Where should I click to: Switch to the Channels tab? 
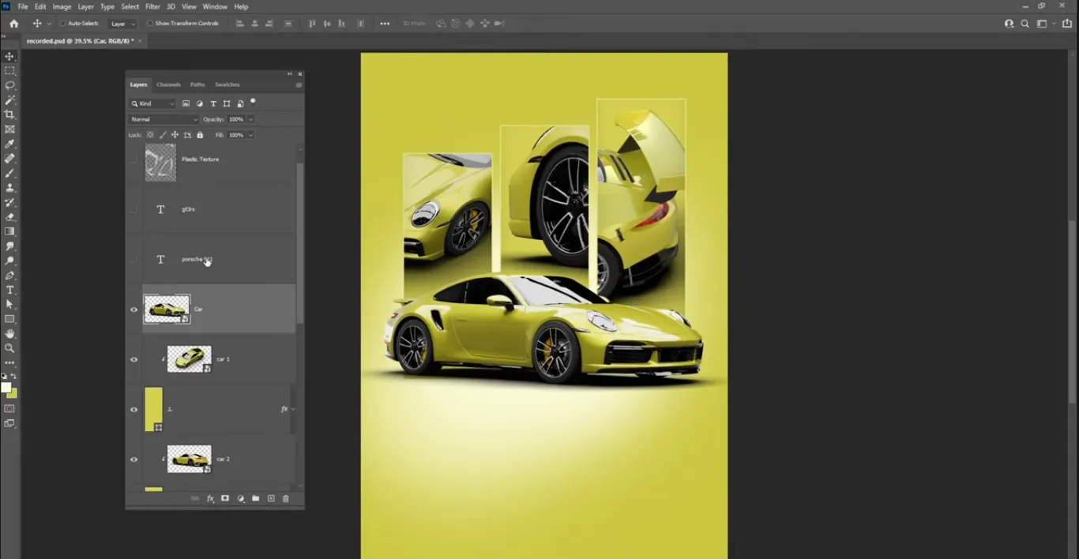click(168, 84)
